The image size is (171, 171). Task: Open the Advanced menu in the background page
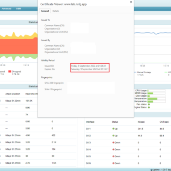6,9
